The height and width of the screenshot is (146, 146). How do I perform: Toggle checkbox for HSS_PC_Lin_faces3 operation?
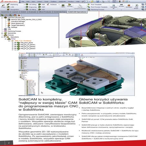(15, 48)
